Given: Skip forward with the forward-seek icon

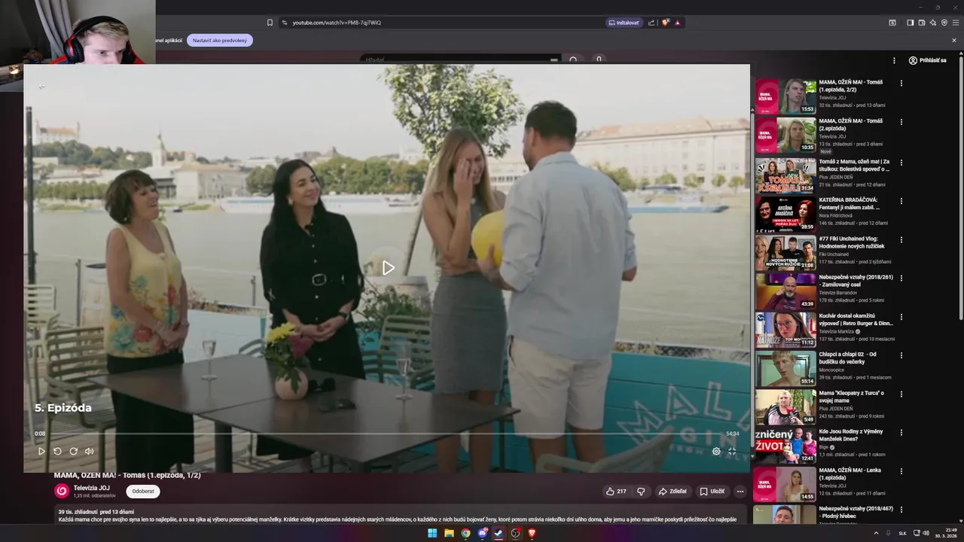Looking at the screenshot, I should tap(73, 451).
